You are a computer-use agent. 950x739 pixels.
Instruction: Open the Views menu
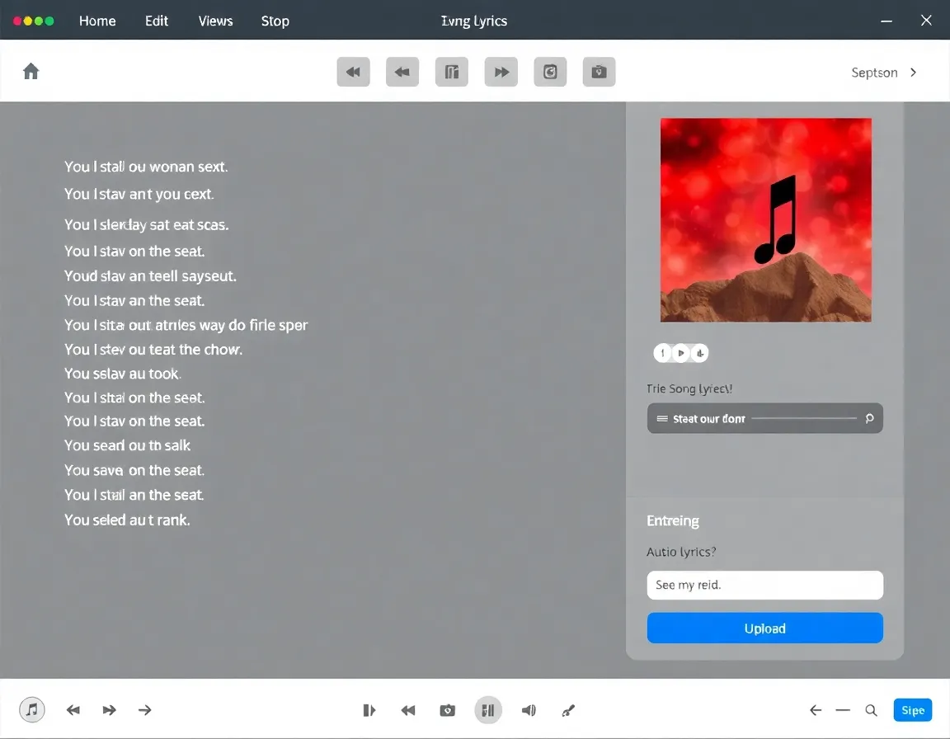pos(215,21)
